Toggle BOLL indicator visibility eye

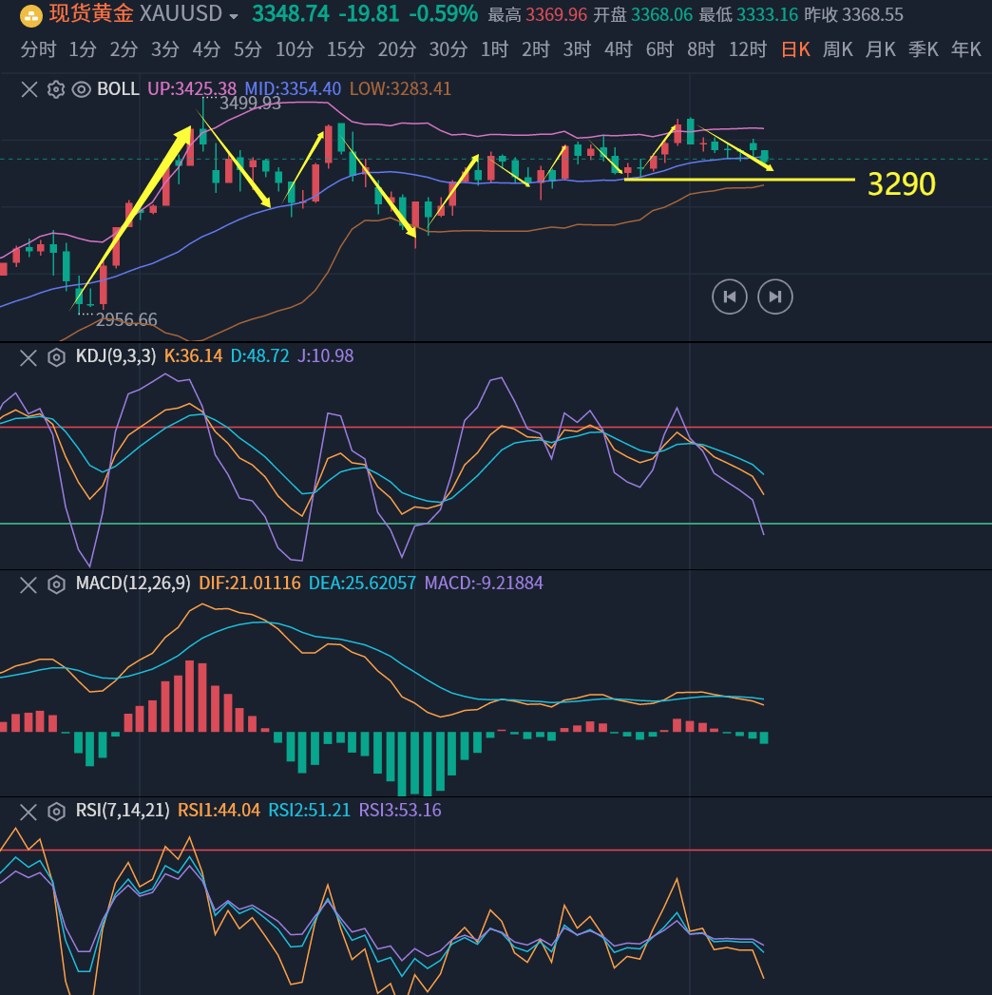click(x=81, y=89)
